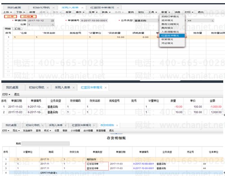This screenshot has height=176, width=225.
Task: Switch to 我的桌面 tab in the purchase receipt window
Action: point(14,8)
